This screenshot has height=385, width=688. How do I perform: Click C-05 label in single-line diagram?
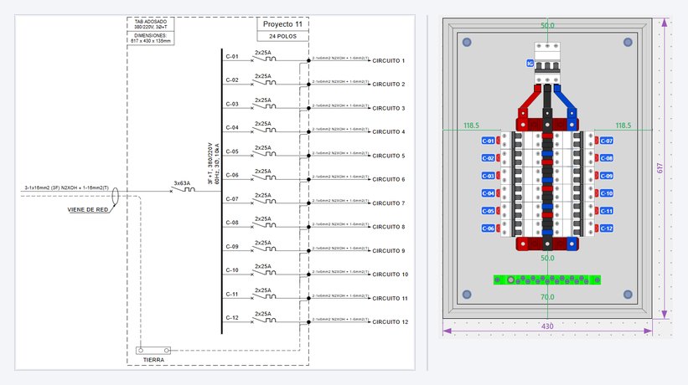(x=232, y=151)
